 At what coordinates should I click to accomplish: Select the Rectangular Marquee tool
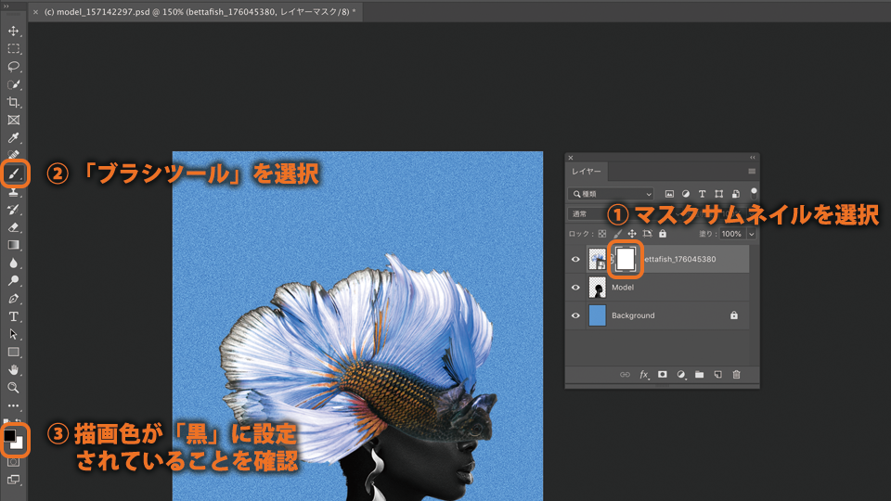point(13,49)
